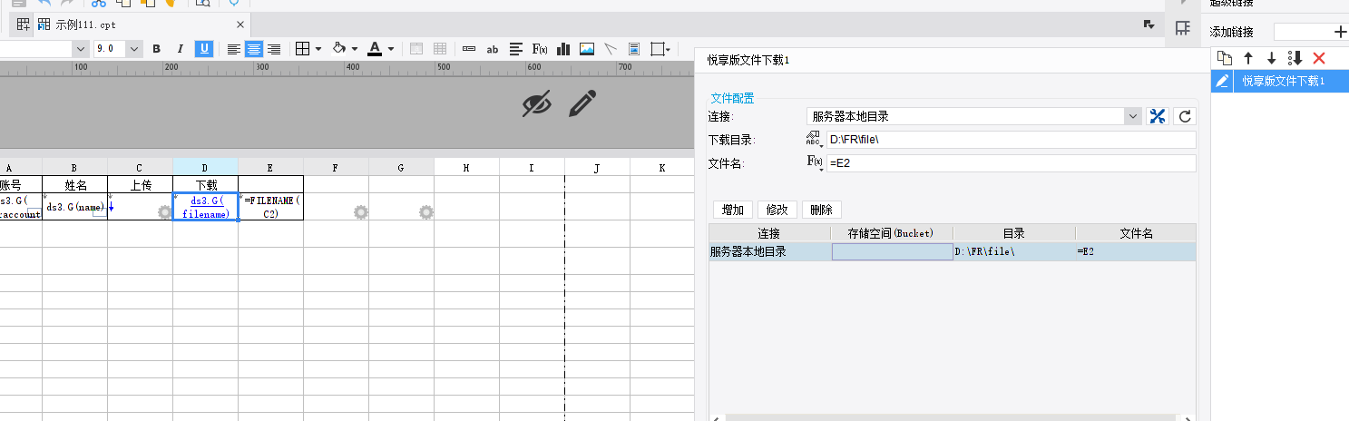Copy the selected hyperlink item
The image size is (1349, 421).
(x=1225, y=58)
